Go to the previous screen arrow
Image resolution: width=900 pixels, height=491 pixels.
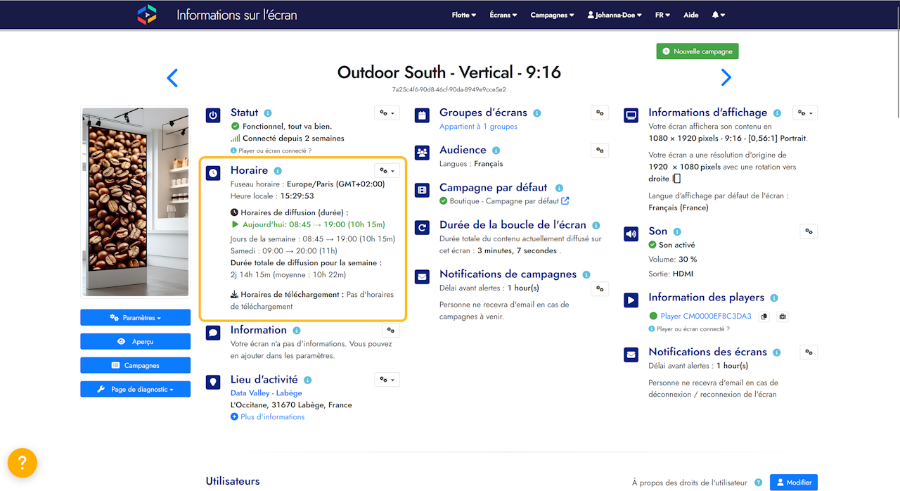pyautogui.click(x=172, y=77)
